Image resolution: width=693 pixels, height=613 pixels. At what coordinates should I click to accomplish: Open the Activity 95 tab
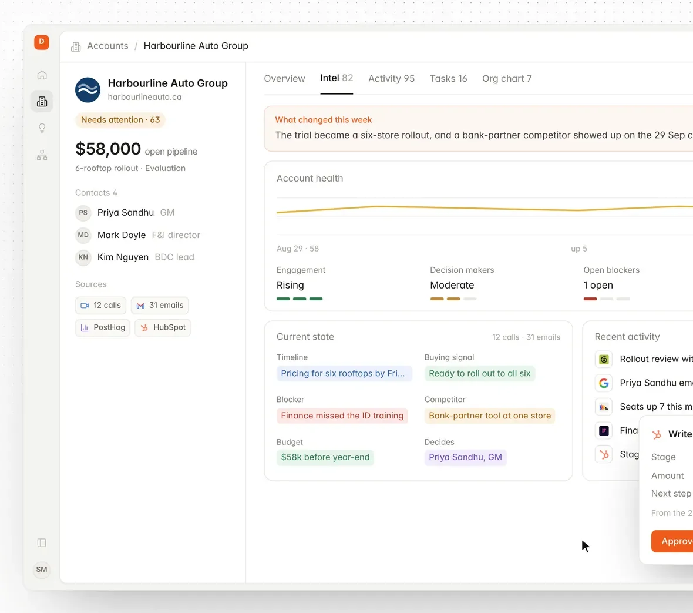[x=392, y=78]
